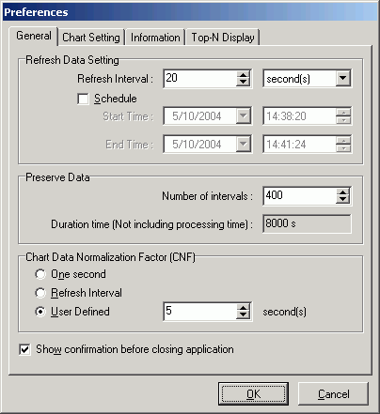Decrease Refresh Interval with down arrow

(x=243, y=82)
